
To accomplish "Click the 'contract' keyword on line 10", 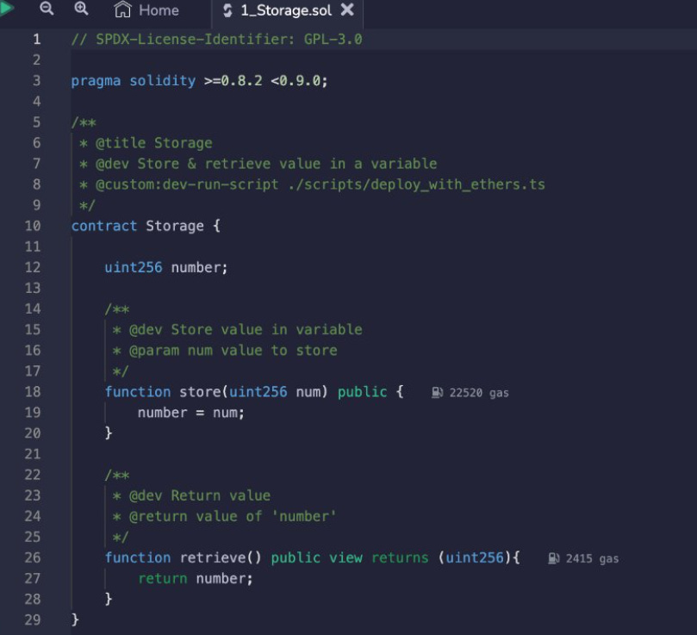I will click(104, 226).
